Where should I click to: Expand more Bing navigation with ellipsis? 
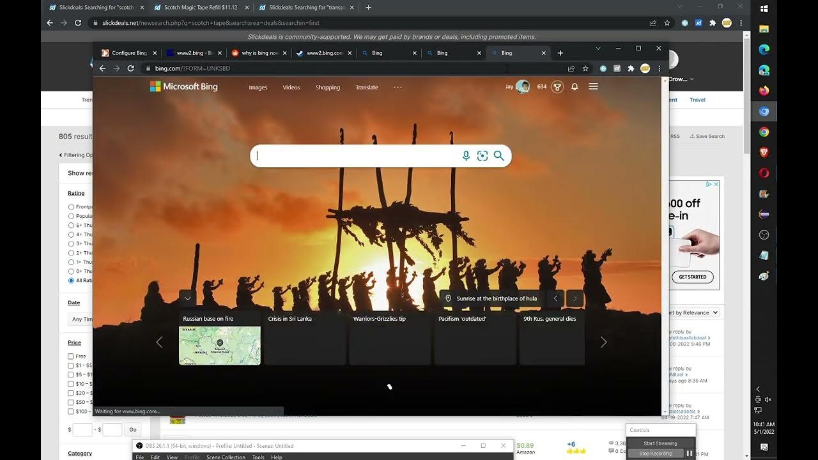(397, 87)
